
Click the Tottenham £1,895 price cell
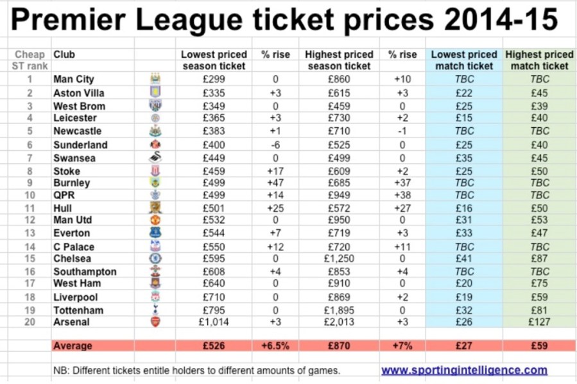coord(340,310)
